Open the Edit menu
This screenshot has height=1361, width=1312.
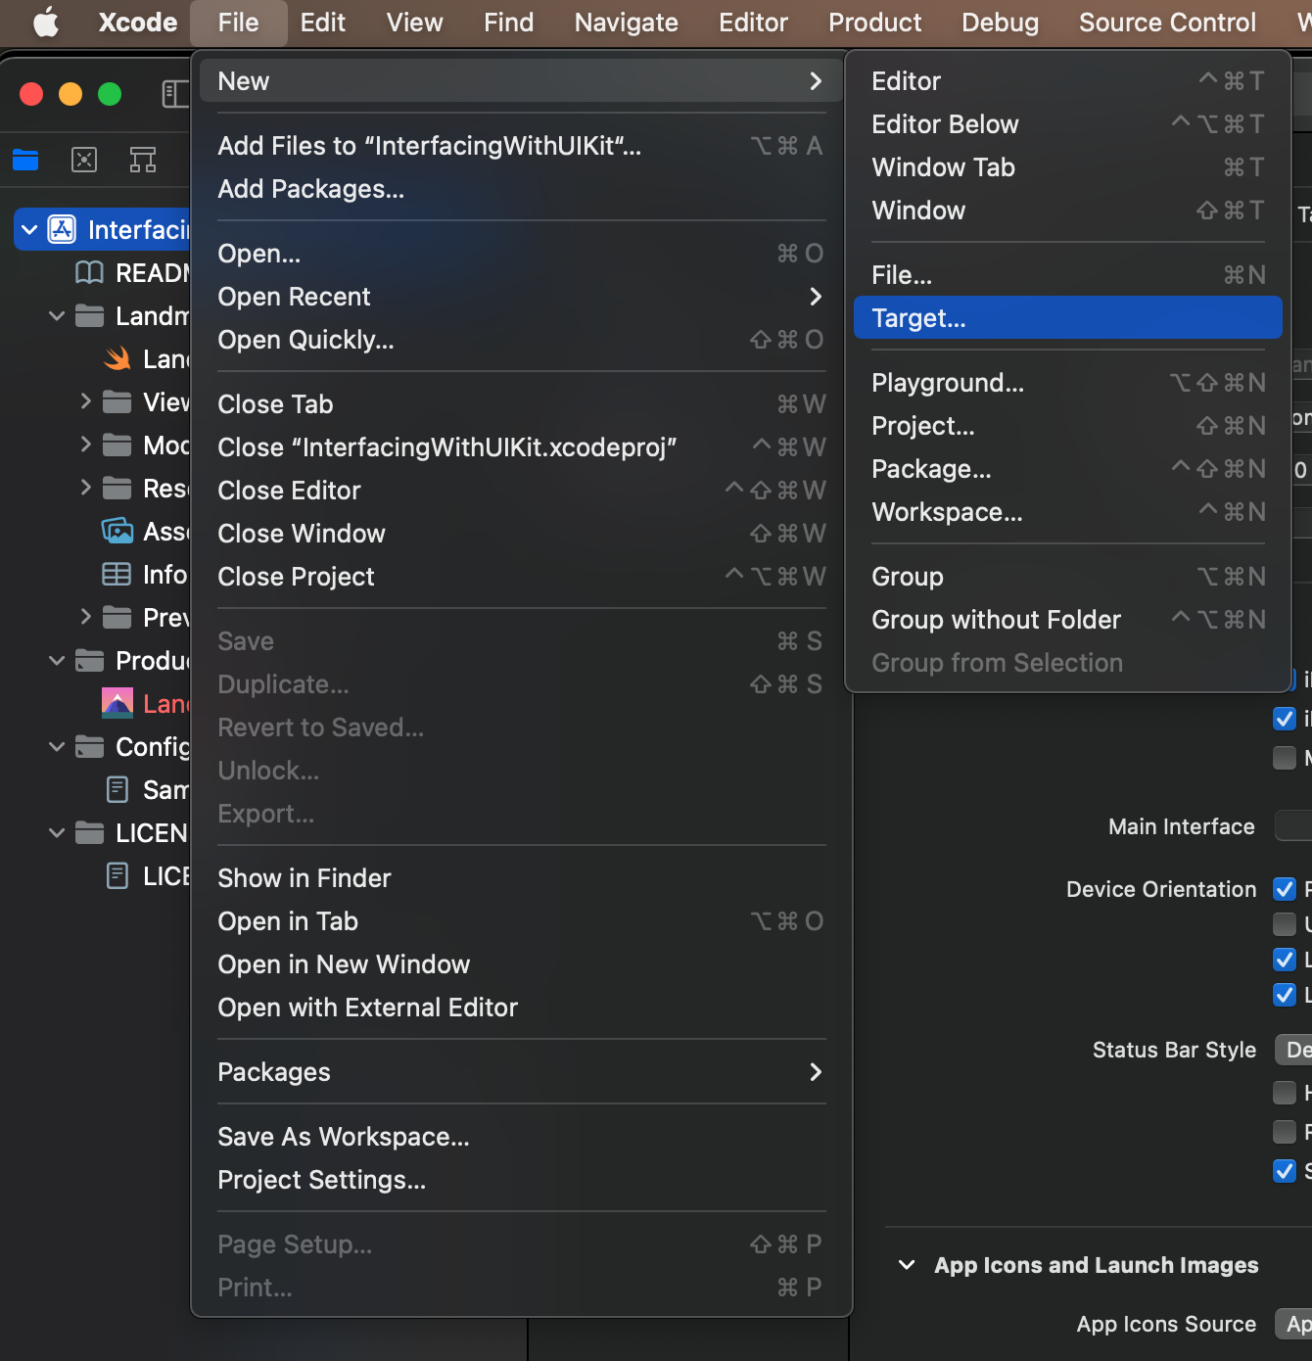coord(322,23)
